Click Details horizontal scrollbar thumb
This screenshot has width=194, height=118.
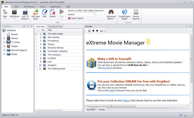click(111, 106)
